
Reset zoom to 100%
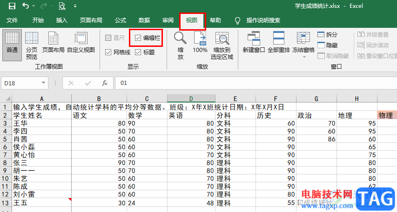point(200,42)
